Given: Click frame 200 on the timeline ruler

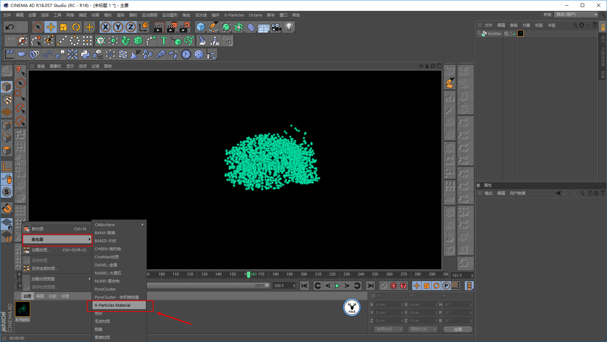Looking at the screenshot, I should 304,274.
